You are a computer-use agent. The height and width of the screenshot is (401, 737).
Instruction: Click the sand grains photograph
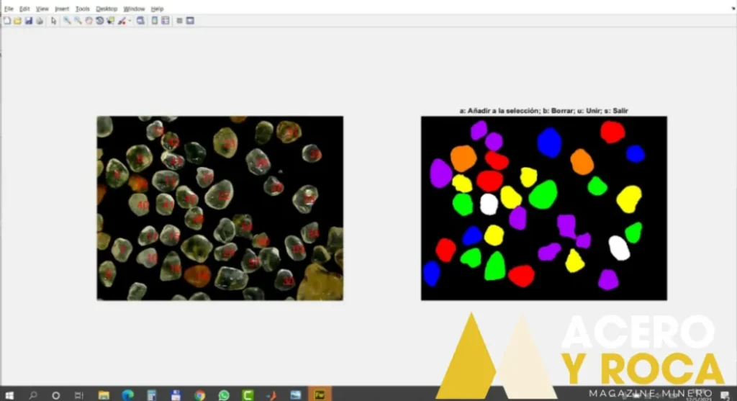coord(220,208)
